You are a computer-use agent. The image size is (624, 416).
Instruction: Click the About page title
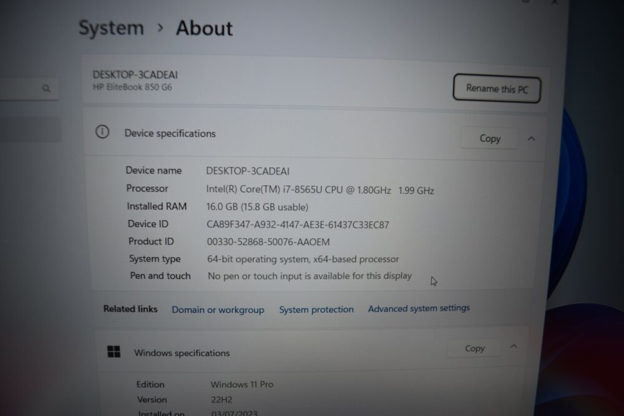[204, 28]
